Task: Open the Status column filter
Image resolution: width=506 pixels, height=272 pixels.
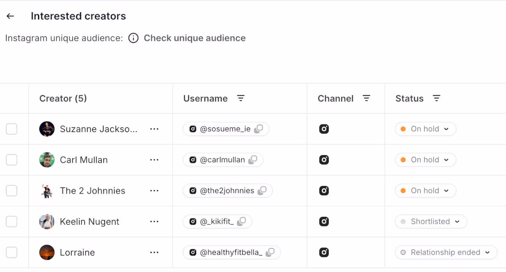Action: click(436, 98)
